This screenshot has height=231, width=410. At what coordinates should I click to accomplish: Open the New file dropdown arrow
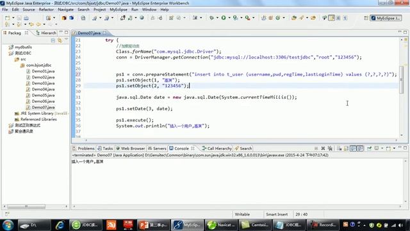(13, 18)
